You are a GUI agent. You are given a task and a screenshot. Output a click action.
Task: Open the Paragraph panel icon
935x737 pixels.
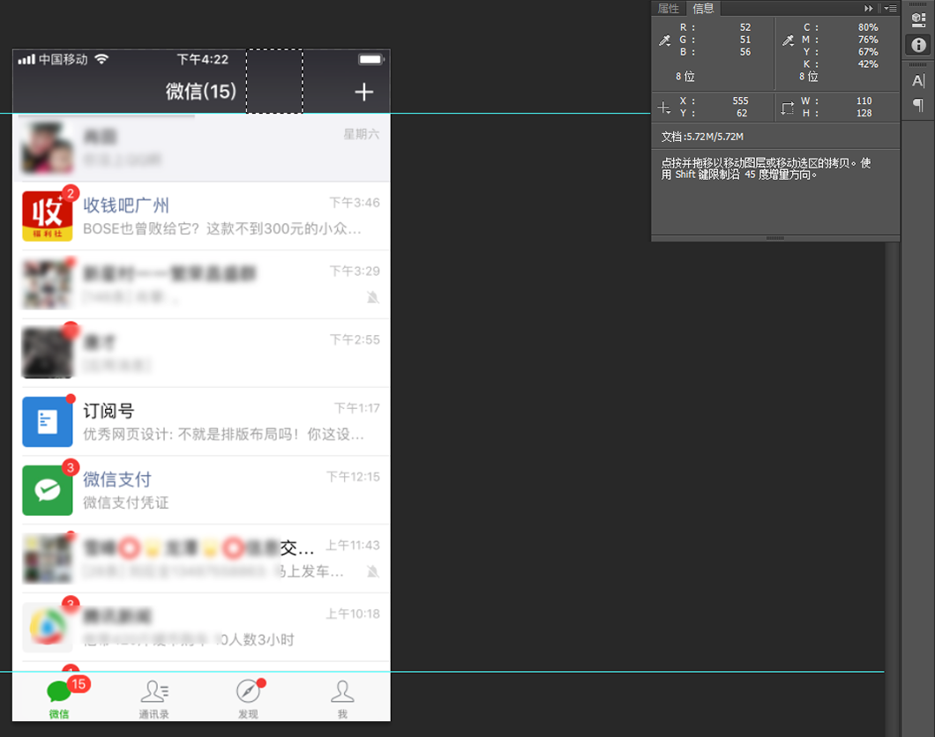point(918,106)
